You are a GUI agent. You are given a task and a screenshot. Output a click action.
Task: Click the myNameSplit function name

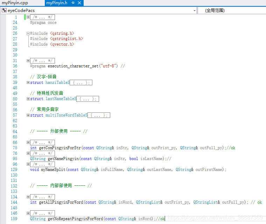pos(53,170)
